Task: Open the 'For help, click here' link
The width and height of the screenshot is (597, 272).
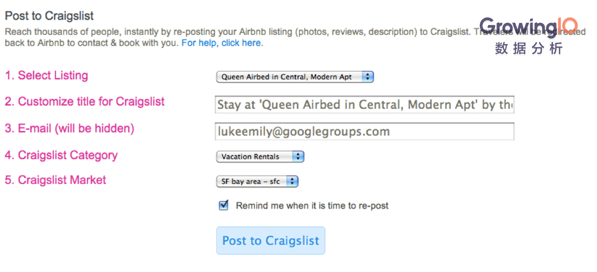Action: 222,43
